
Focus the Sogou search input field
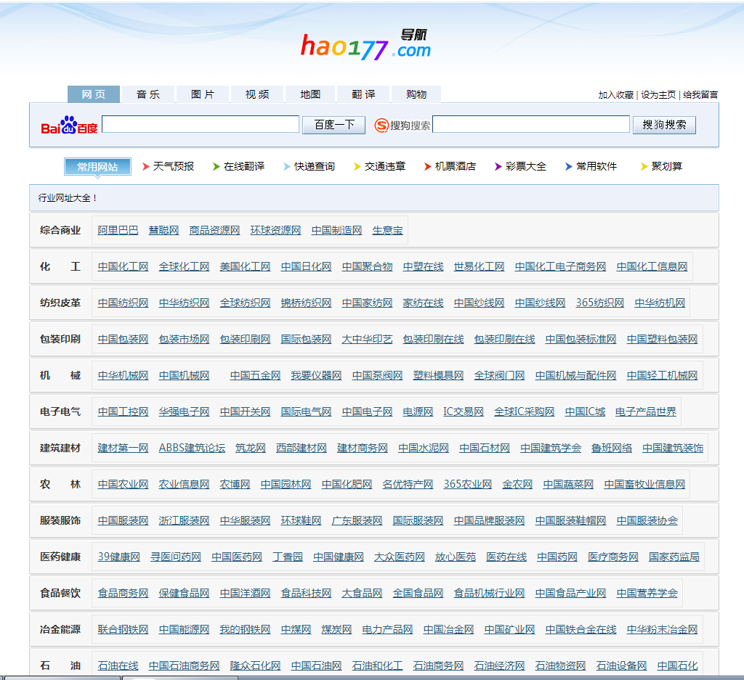pos(531,124)
